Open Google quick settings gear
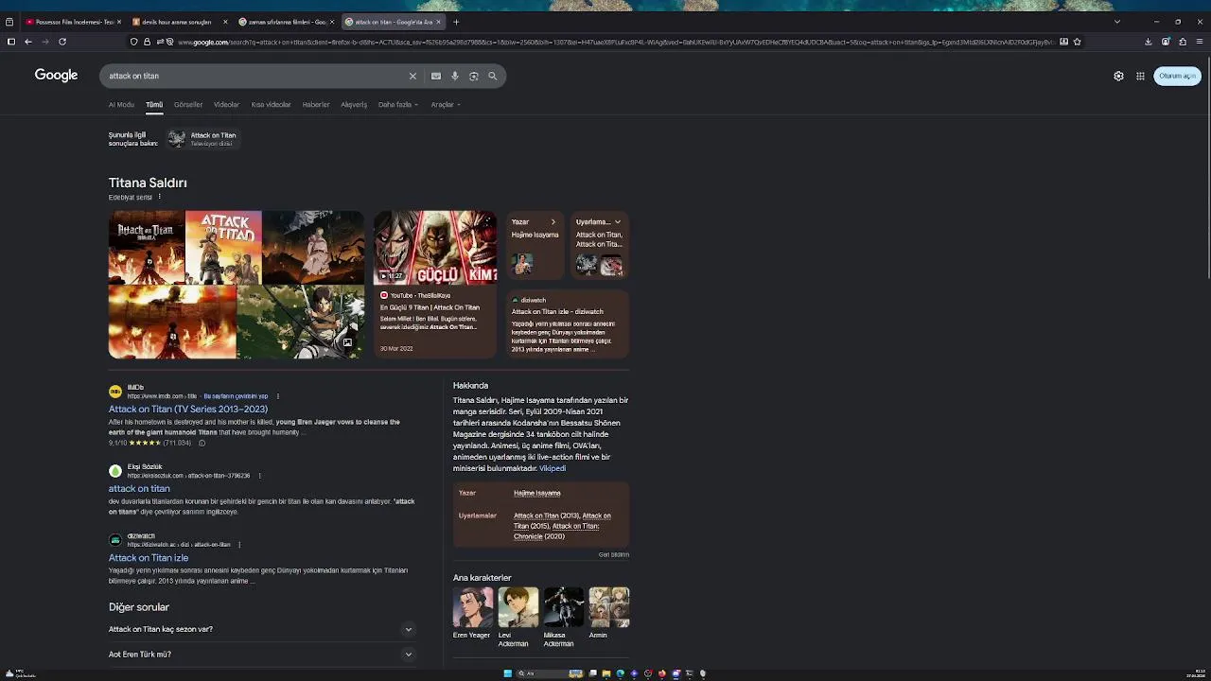The image size is (1211, 681). coord(1118,76)
